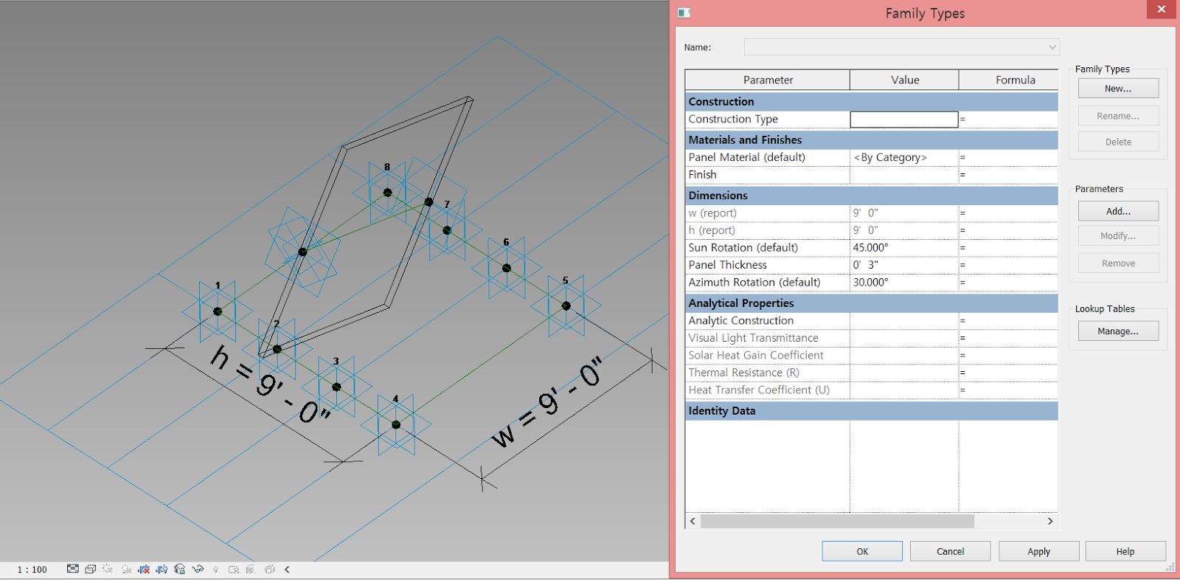1180x580 pixels.
Task: Click Sun Rotation formula cell
Action: pos(1008,248)
